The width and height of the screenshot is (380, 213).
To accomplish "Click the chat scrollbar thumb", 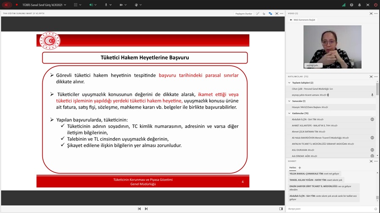I will point(377,197).
